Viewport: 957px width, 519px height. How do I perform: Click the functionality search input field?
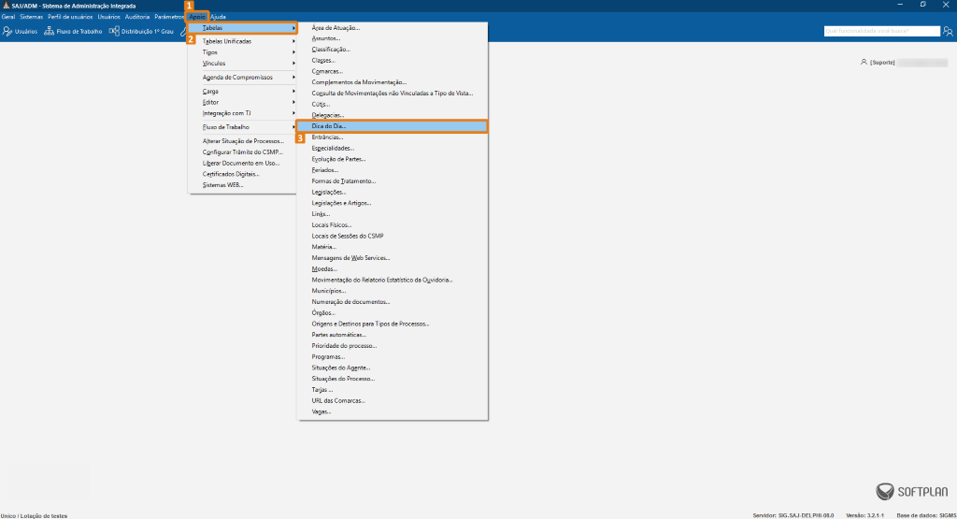tap(882, 31)
